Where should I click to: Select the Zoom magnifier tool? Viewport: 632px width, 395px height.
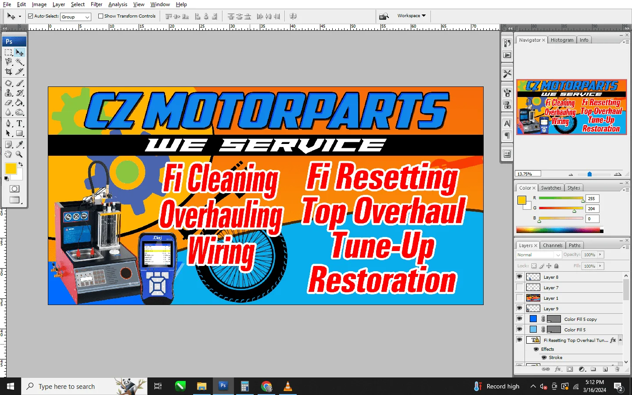click(x=20, y=154)
